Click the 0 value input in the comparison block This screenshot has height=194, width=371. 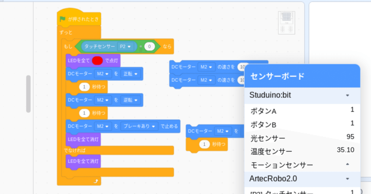click(150, 46)
